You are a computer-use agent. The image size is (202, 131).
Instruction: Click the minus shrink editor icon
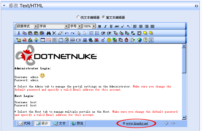(x=173, y=123)
